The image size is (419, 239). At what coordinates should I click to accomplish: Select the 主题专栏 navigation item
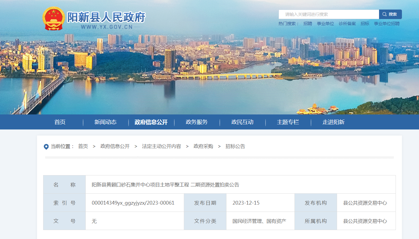tap(288, 122)
